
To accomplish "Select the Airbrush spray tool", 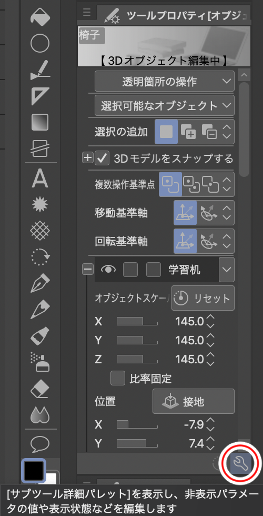I will pos(40,362).
